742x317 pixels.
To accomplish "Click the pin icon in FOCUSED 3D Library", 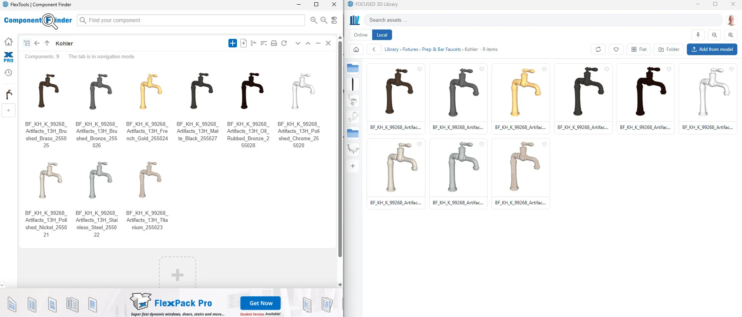I will (698, 35).
